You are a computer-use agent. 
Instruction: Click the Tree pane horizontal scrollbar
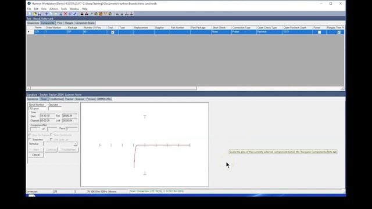(x=113, y=88)
